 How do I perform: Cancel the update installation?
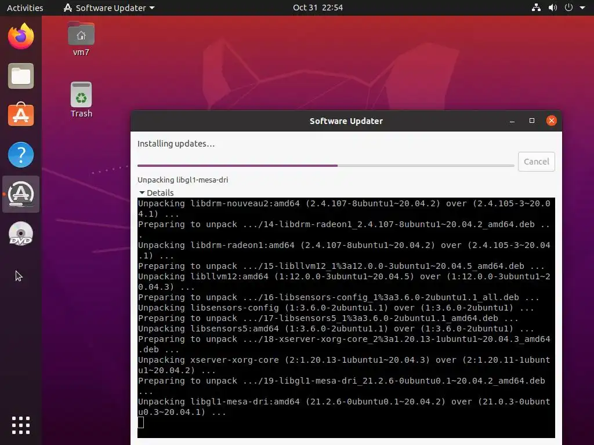point(536,162)
